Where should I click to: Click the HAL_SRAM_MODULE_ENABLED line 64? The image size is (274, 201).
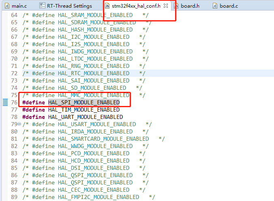click(x=85, y=15)
